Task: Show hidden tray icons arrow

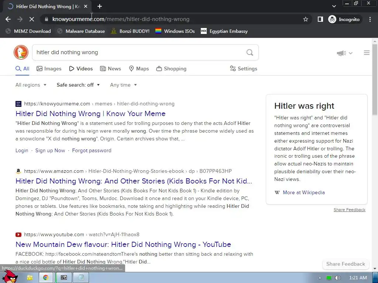Action: click(320, 278)
